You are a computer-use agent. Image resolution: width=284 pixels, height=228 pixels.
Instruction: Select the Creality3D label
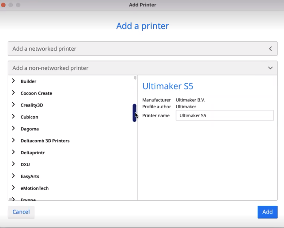[x=32, y=105]
